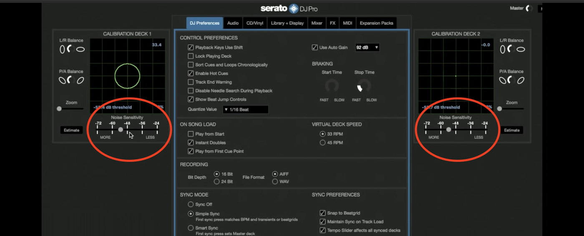The image size is (584, 236).
Task: Open the Auto Gain 92 dB dropdown
Action: [367, 47]
